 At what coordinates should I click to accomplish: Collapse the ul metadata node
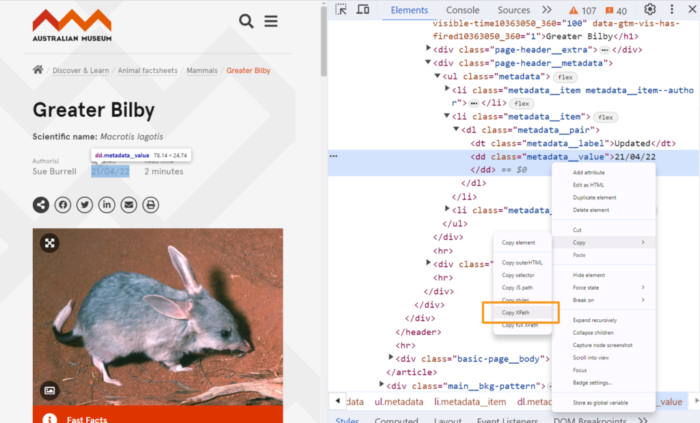(x=437, y=76)
